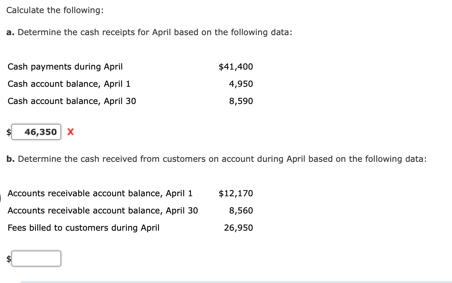The image size is (452, 283).
Task: Click the 'Cash payments during April' row label
Action: click(65, 67)
